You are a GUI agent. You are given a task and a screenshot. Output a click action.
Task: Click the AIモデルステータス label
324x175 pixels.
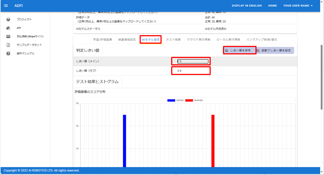tap(88, 29)
